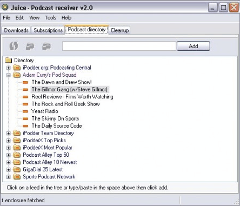
Task: Open the File menu
Action: pos(6,18)
